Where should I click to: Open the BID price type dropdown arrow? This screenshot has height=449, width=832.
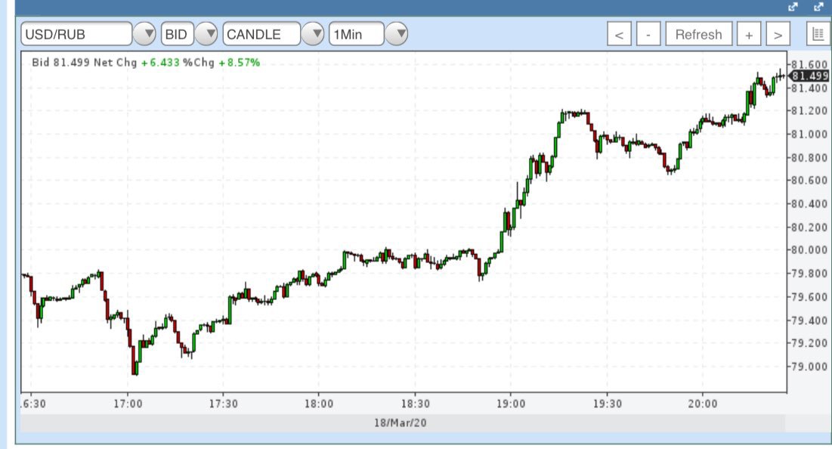tap(206, 34)
